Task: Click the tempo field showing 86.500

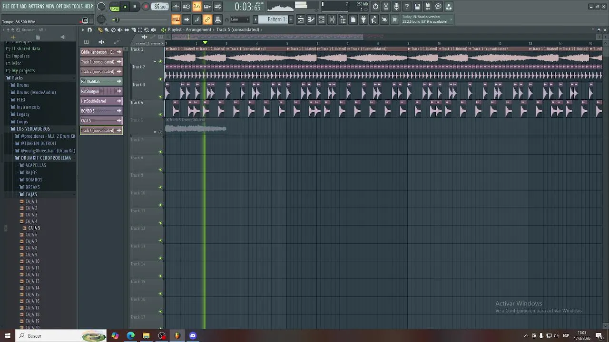Action: (160, 7)
